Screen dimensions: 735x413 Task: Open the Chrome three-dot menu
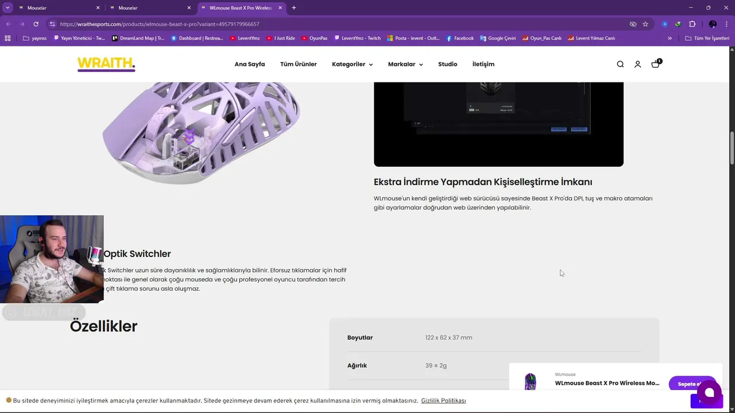(x=726, y=24)
